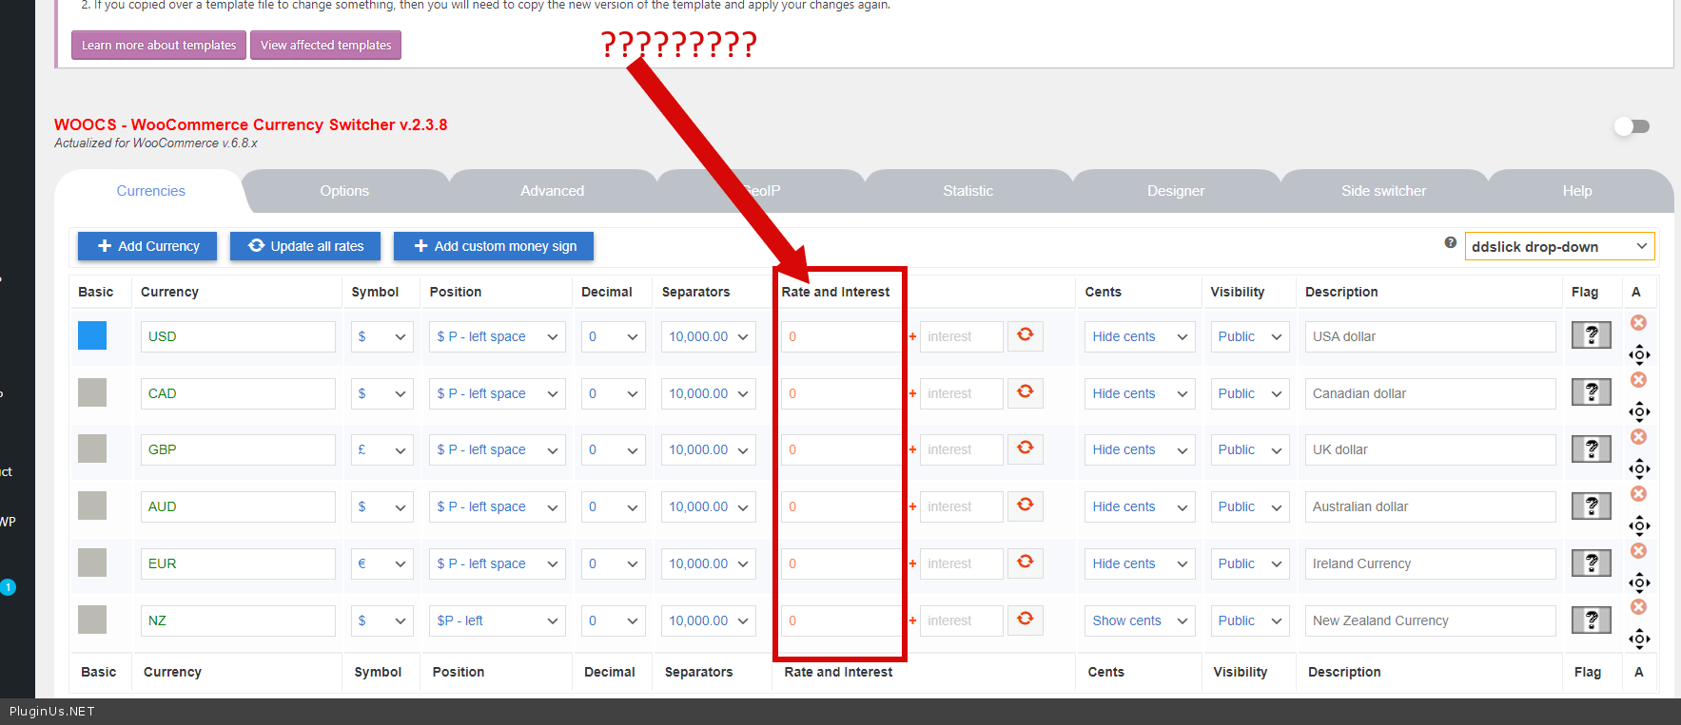This screenshot has width=1681, height=725.
Task: Refresh the USD rate with its update icon
Action: coord(1025,335)
